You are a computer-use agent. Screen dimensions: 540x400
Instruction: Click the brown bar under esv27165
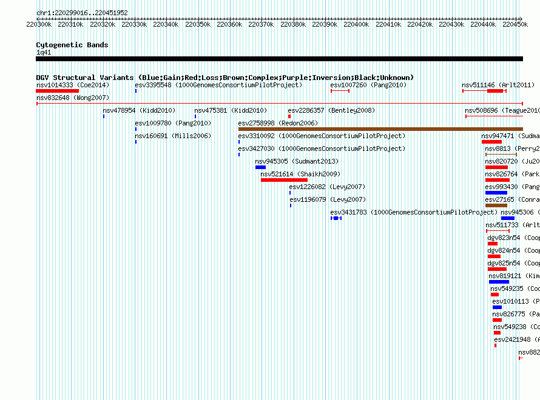[496, 205]
